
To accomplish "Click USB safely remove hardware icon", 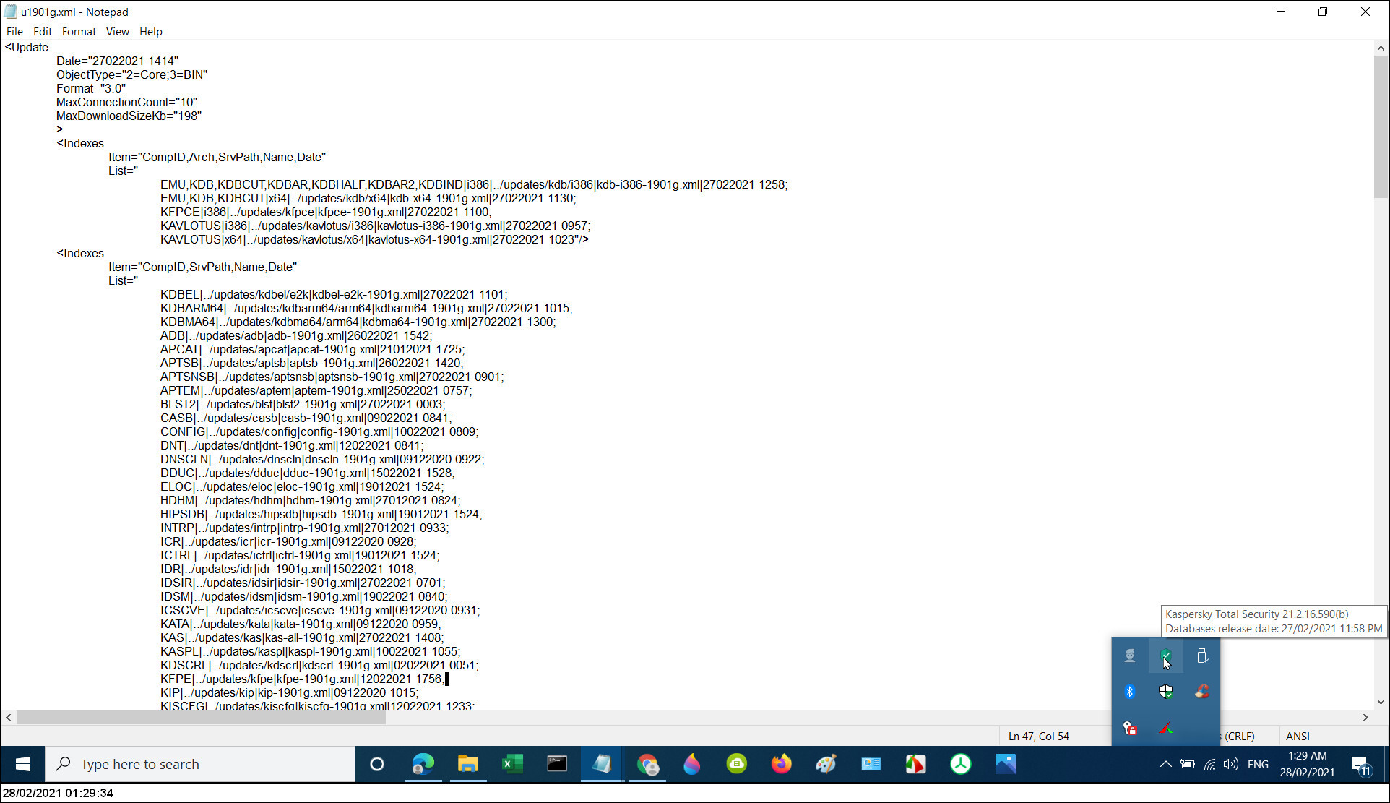I will click(1201, 656).
